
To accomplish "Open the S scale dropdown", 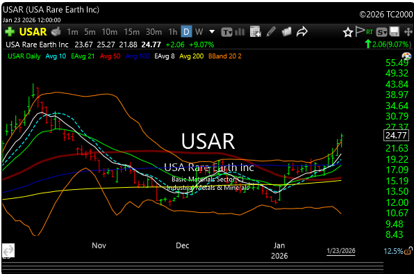I will coord(382,32).
